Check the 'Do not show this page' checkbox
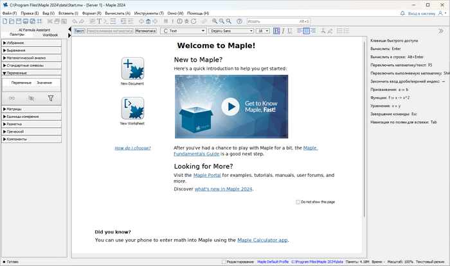This screenshot has height=266, width=450. pos(298,202)
